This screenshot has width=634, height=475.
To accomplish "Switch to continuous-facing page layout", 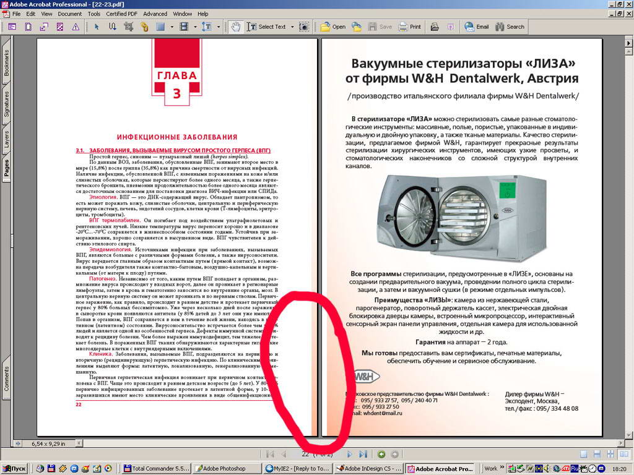I will [610, 455].
